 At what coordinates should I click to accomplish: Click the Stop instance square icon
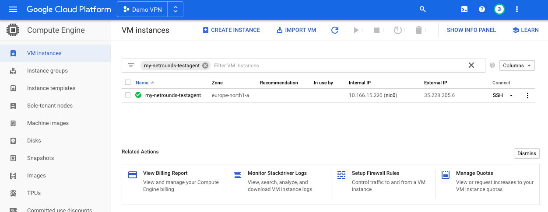click(376, 30)
